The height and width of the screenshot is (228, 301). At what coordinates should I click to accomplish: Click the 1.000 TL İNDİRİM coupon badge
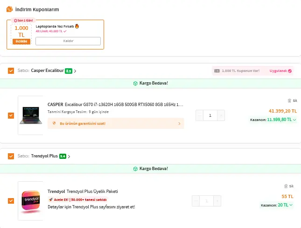pos(21,35)
